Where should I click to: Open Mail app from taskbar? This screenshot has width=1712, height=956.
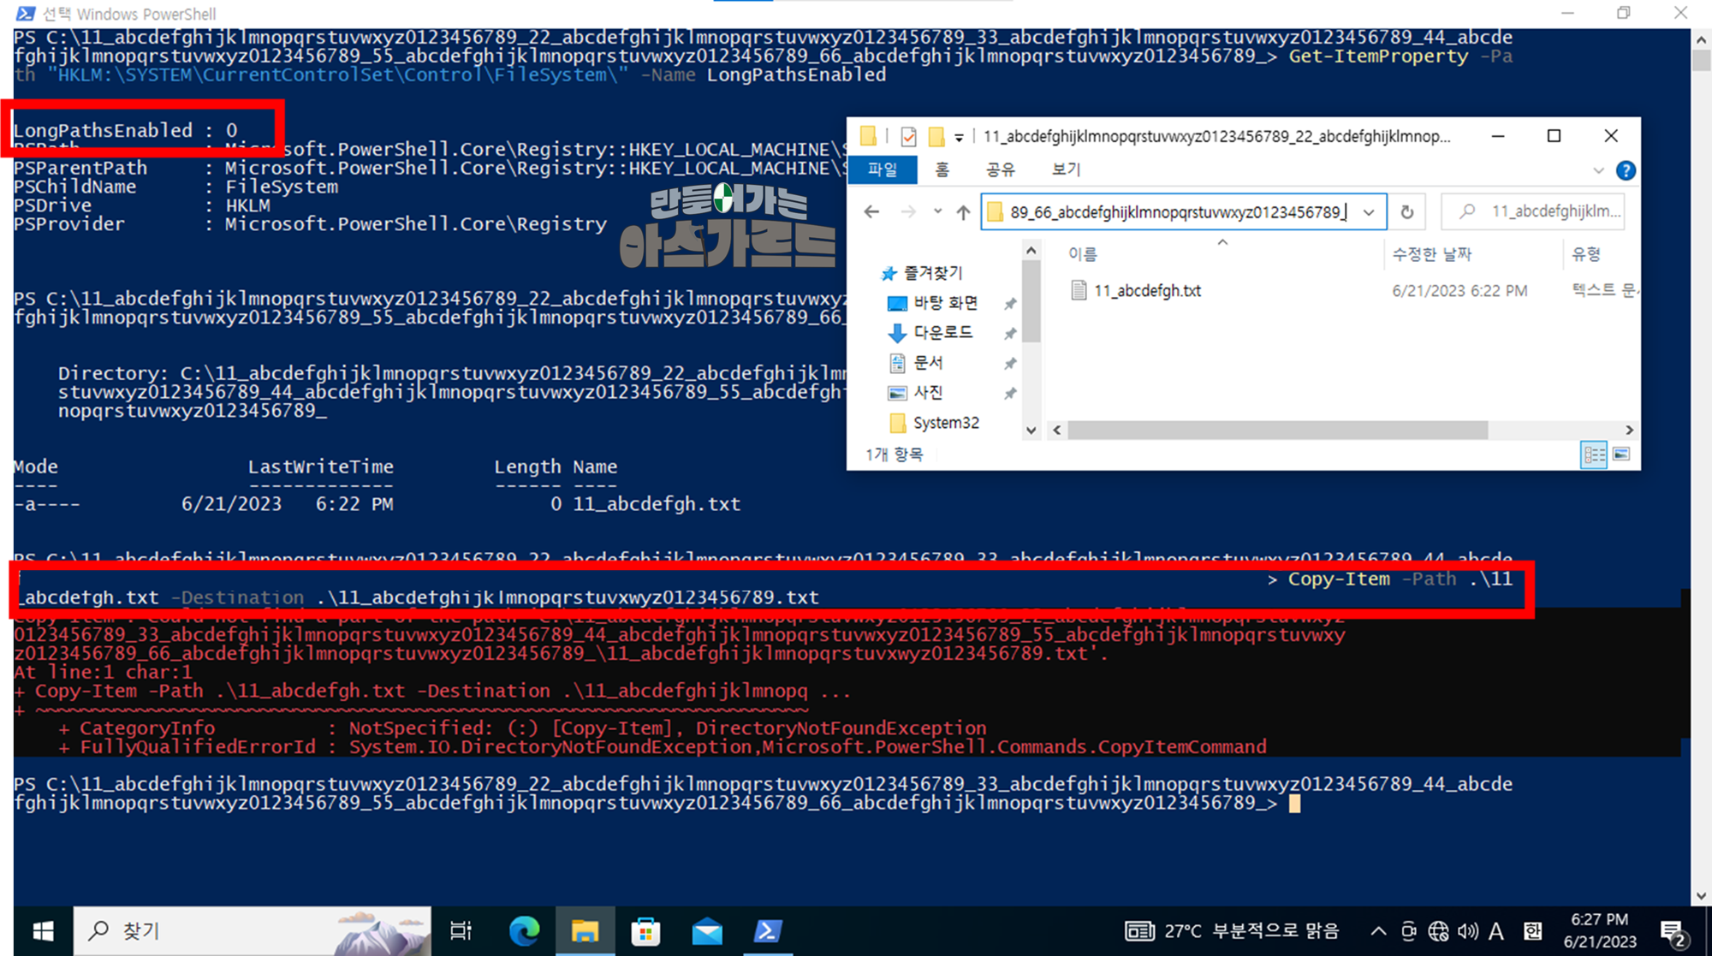pos(707,930)
